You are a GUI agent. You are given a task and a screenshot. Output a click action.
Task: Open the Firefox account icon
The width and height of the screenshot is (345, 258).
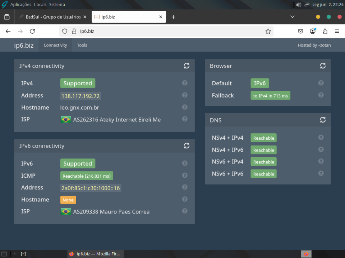click(313, 32)
